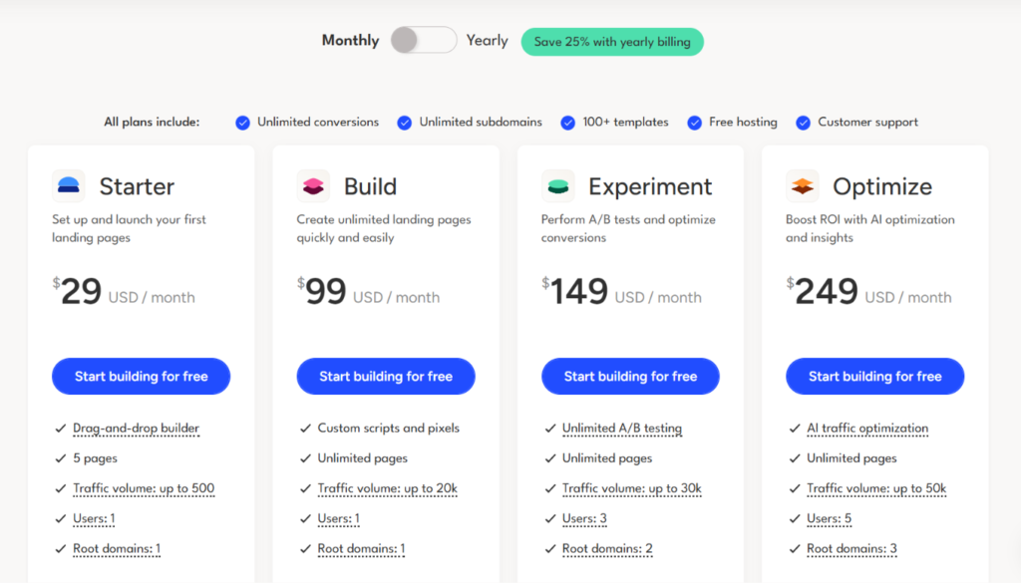Click the $29 USD / month price
This screenshot has width=1021, height=583.
(124, 291)
